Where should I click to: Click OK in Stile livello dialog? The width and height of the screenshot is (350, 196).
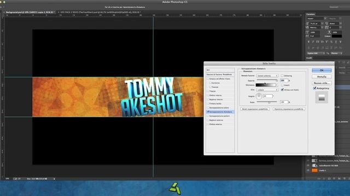pyautogui.click(x=322, y=70)
